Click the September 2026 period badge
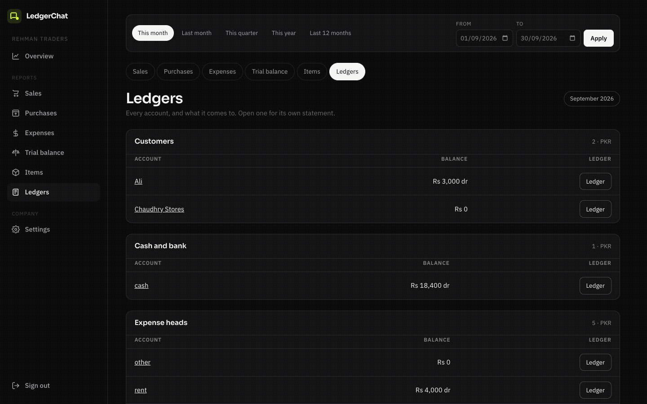This screenshot has height=404, width=647. [592, 99]
